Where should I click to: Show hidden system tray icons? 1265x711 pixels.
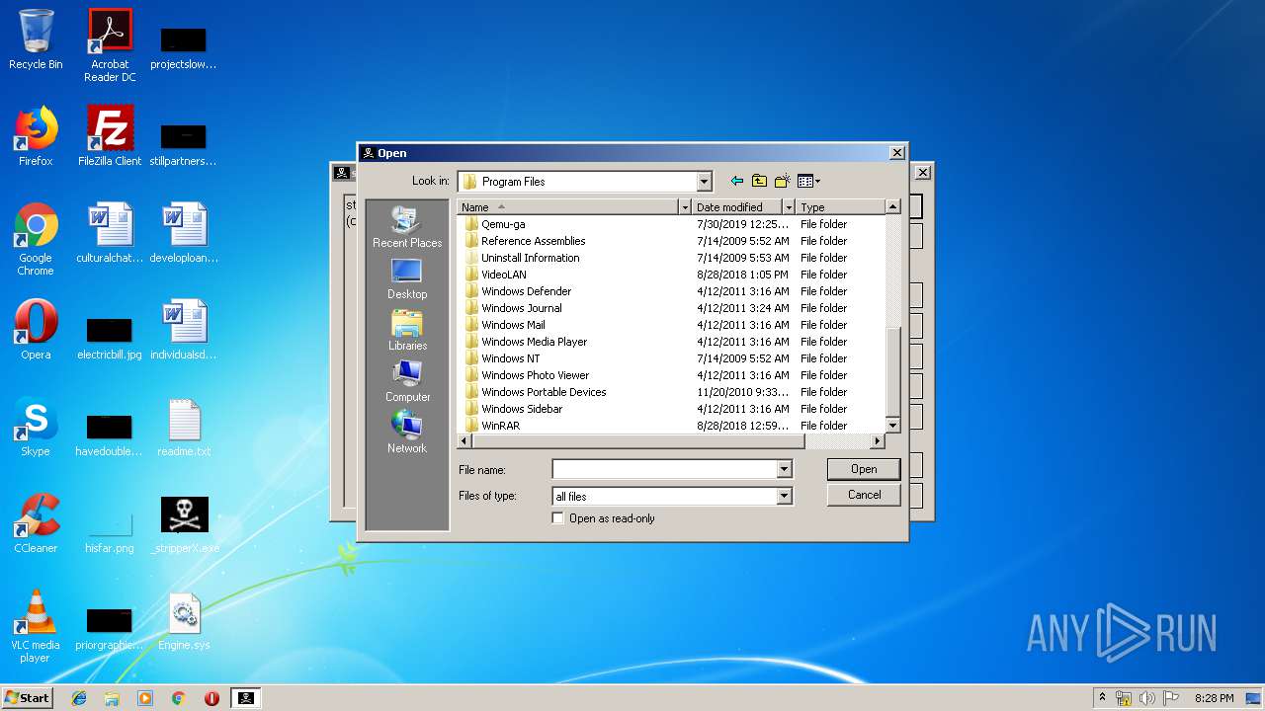[1103, 698]
